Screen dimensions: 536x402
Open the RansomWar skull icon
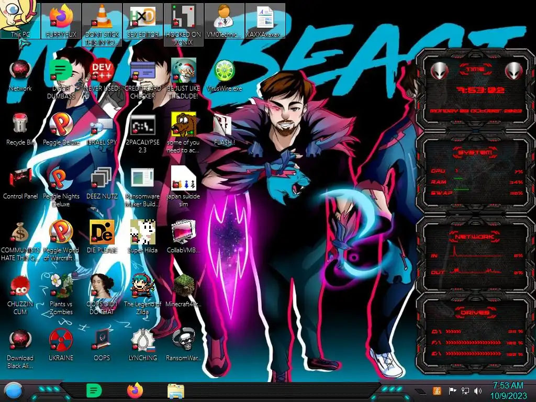click(x=184, y=345)
